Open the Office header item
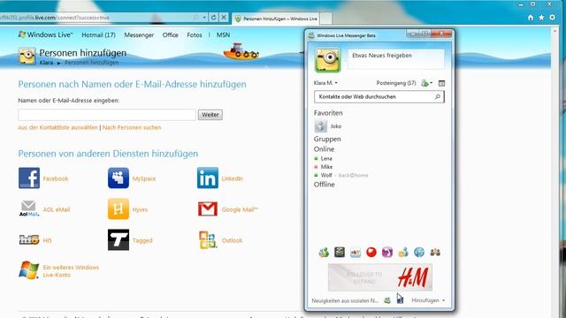The width and height of the screenshot is (566, 318). 171,35
